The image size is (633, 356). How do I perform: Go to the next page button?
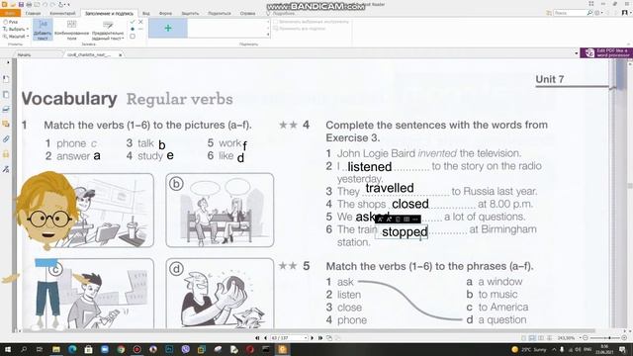(313, 338)
